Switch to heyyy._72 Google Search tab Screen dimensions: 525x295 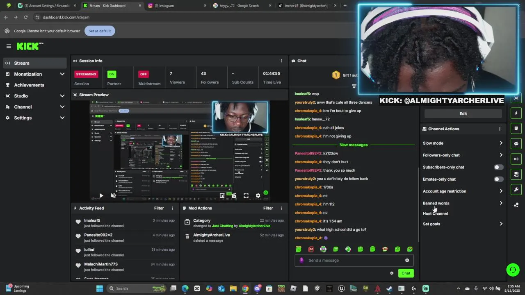[242, 6]
